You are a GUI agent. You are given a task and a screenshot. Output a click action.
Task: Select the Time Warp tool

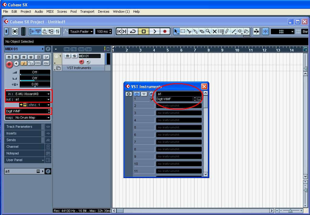pos(221,31)
